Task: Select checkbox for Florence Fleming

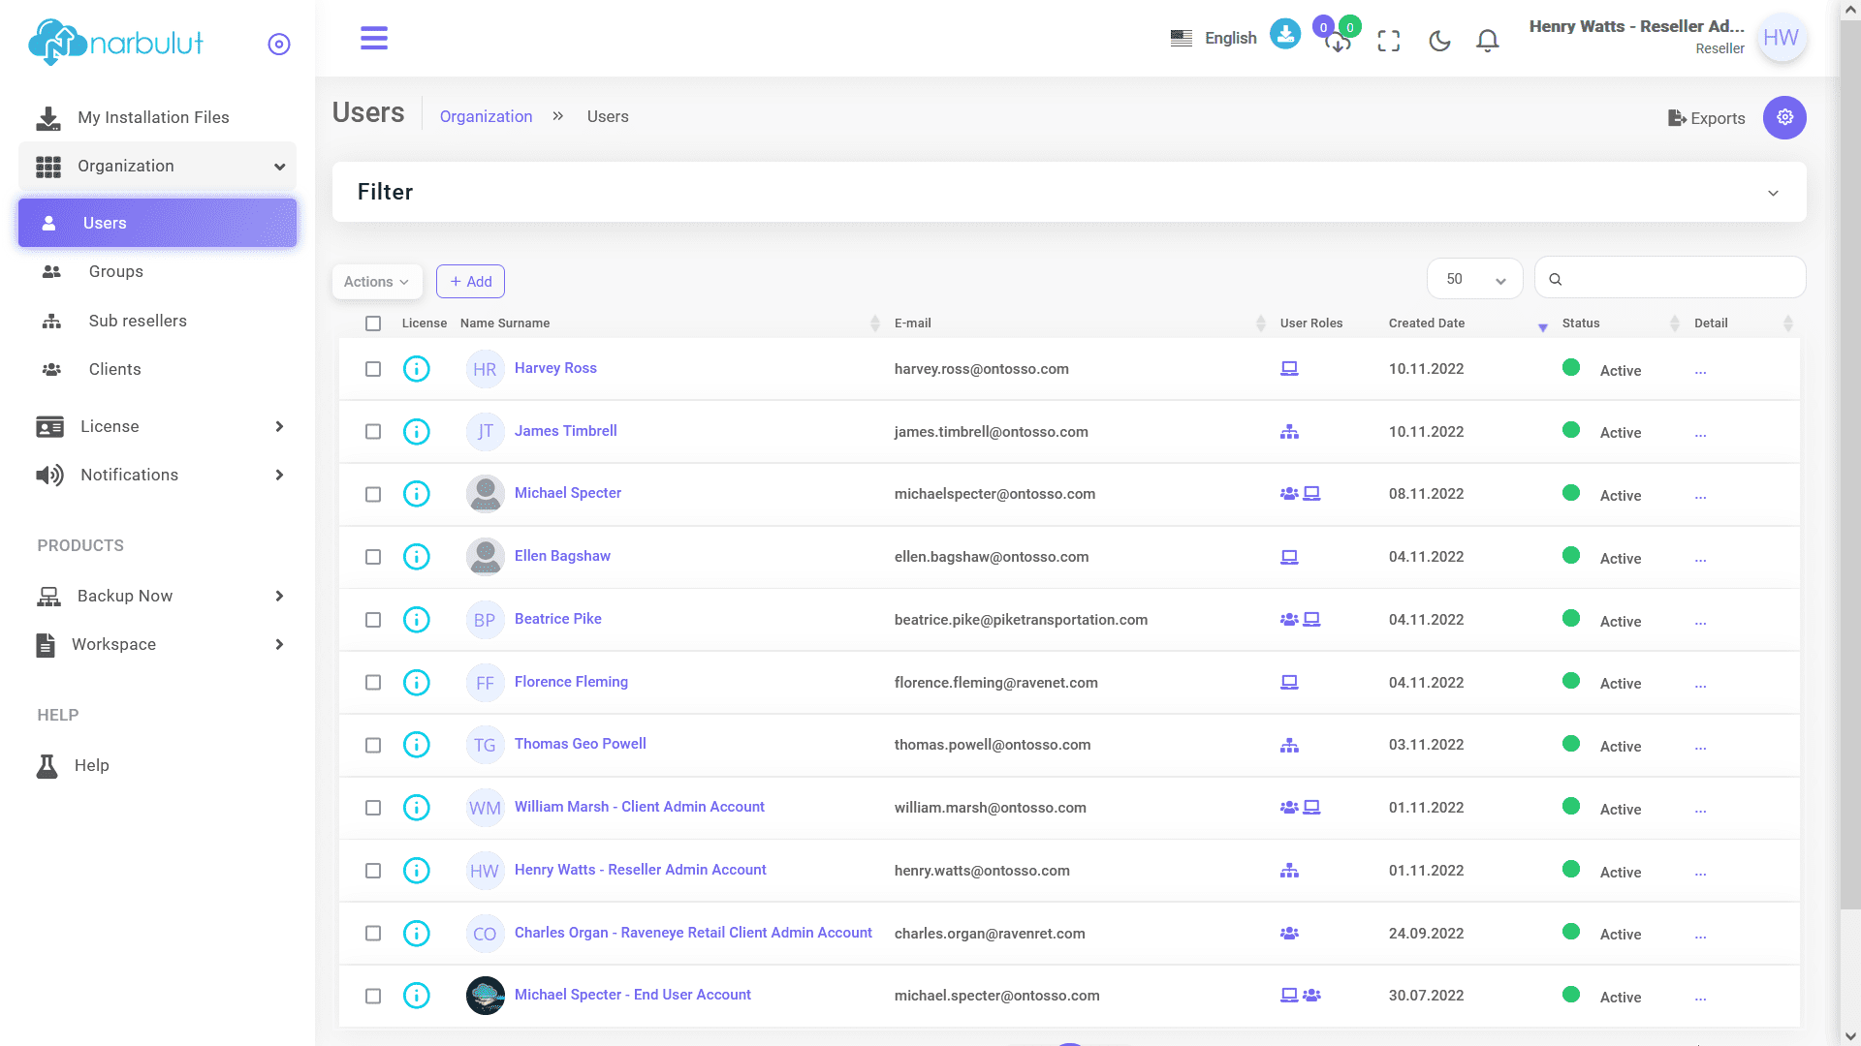Action: tap(373, 683)
